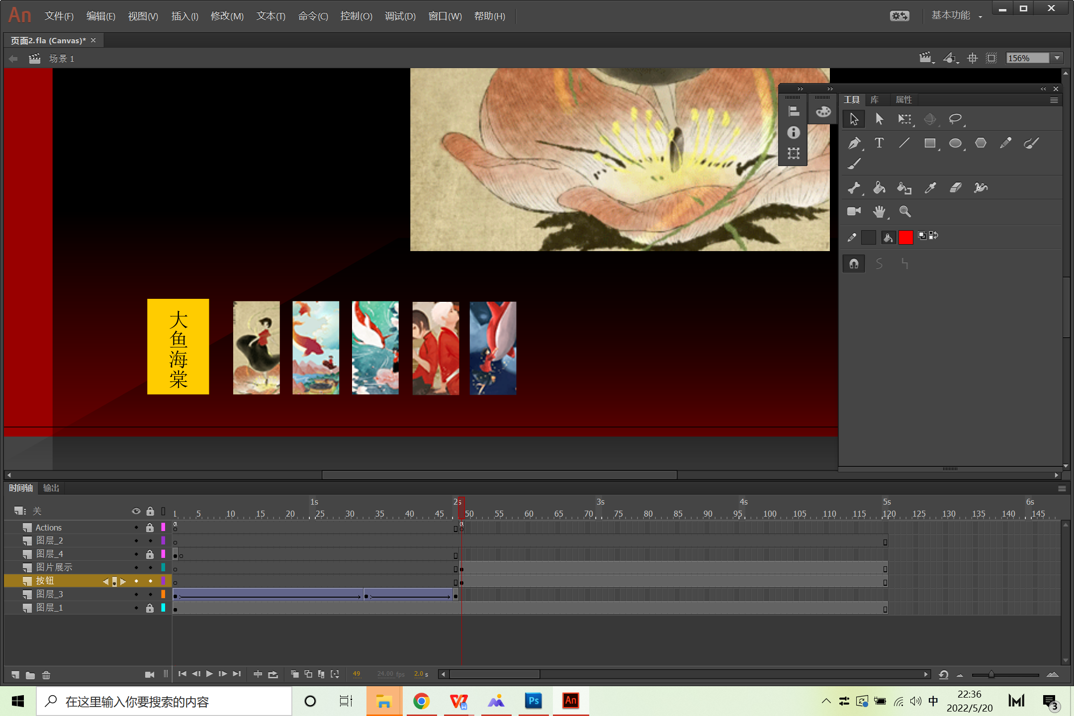The image size is (1074, 716).
Task: Click the red fill color swatch
Action: click(x=905, y=238)
